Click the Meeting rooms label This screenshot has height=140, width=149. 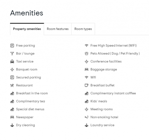(102, 109)
